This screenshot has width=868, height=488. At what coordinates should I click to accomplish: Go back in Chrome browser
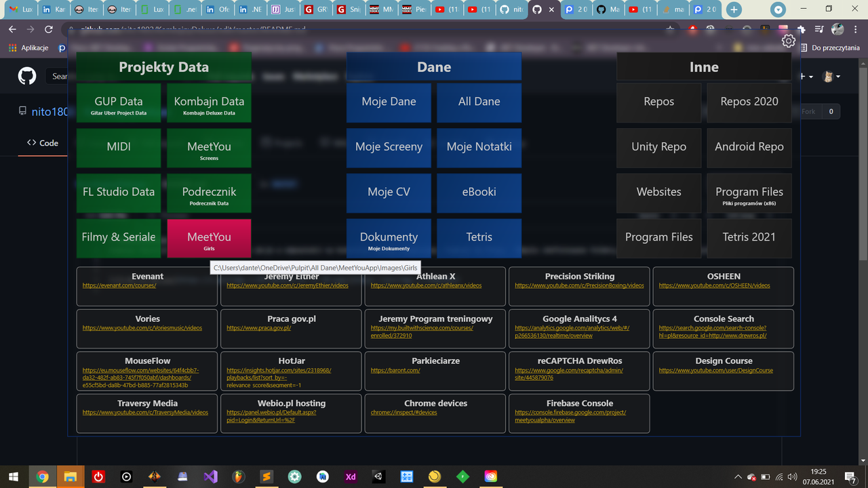12,29
